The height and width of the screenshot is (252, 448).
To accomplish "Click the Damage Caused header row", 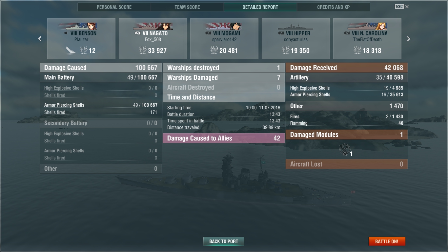I will 101,68.
